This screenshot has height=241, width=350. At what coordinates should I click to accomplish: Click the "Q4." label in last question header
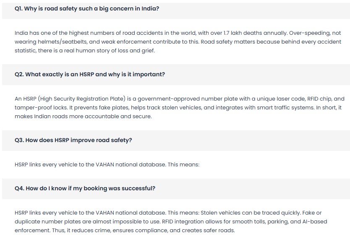pos(19,188)
